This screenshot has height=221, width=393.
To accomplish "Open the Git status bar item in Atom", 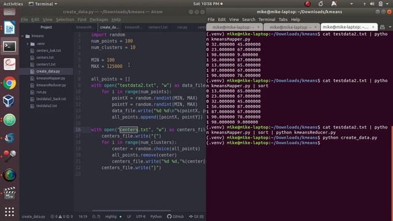I will [196, 217].
